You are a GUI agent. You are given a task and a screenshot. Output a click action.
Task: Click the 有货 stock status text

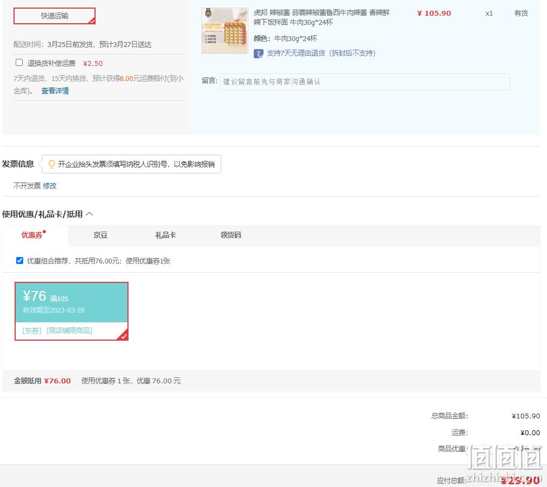[521, 13]
